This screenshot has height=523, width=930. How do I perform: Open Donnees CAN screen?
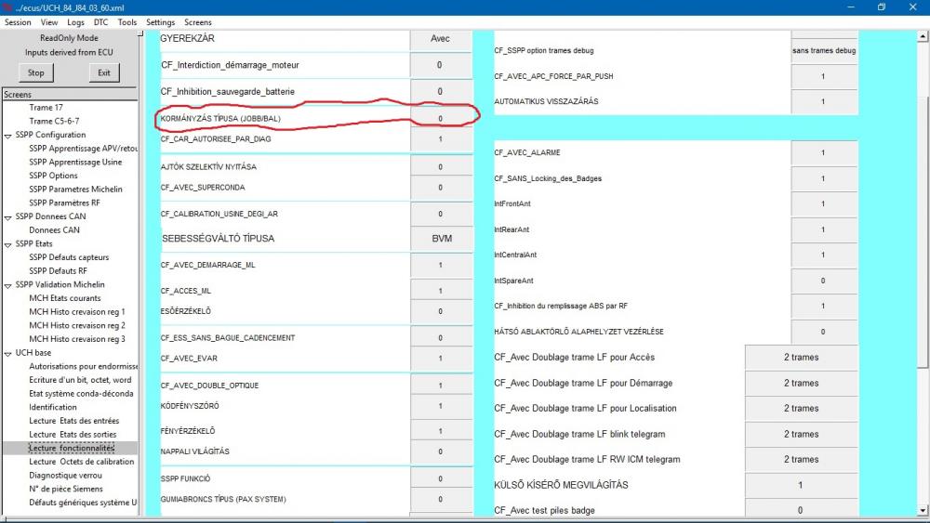click(54, 229)
